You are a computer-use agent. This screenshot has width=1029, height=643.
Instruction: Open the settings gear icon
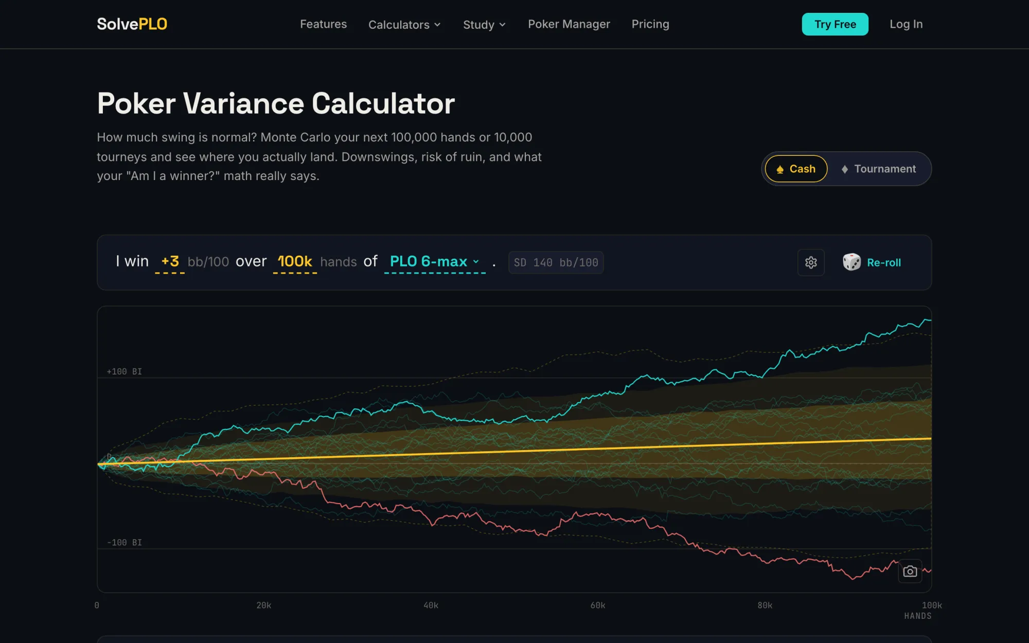[x=811, y=262]
